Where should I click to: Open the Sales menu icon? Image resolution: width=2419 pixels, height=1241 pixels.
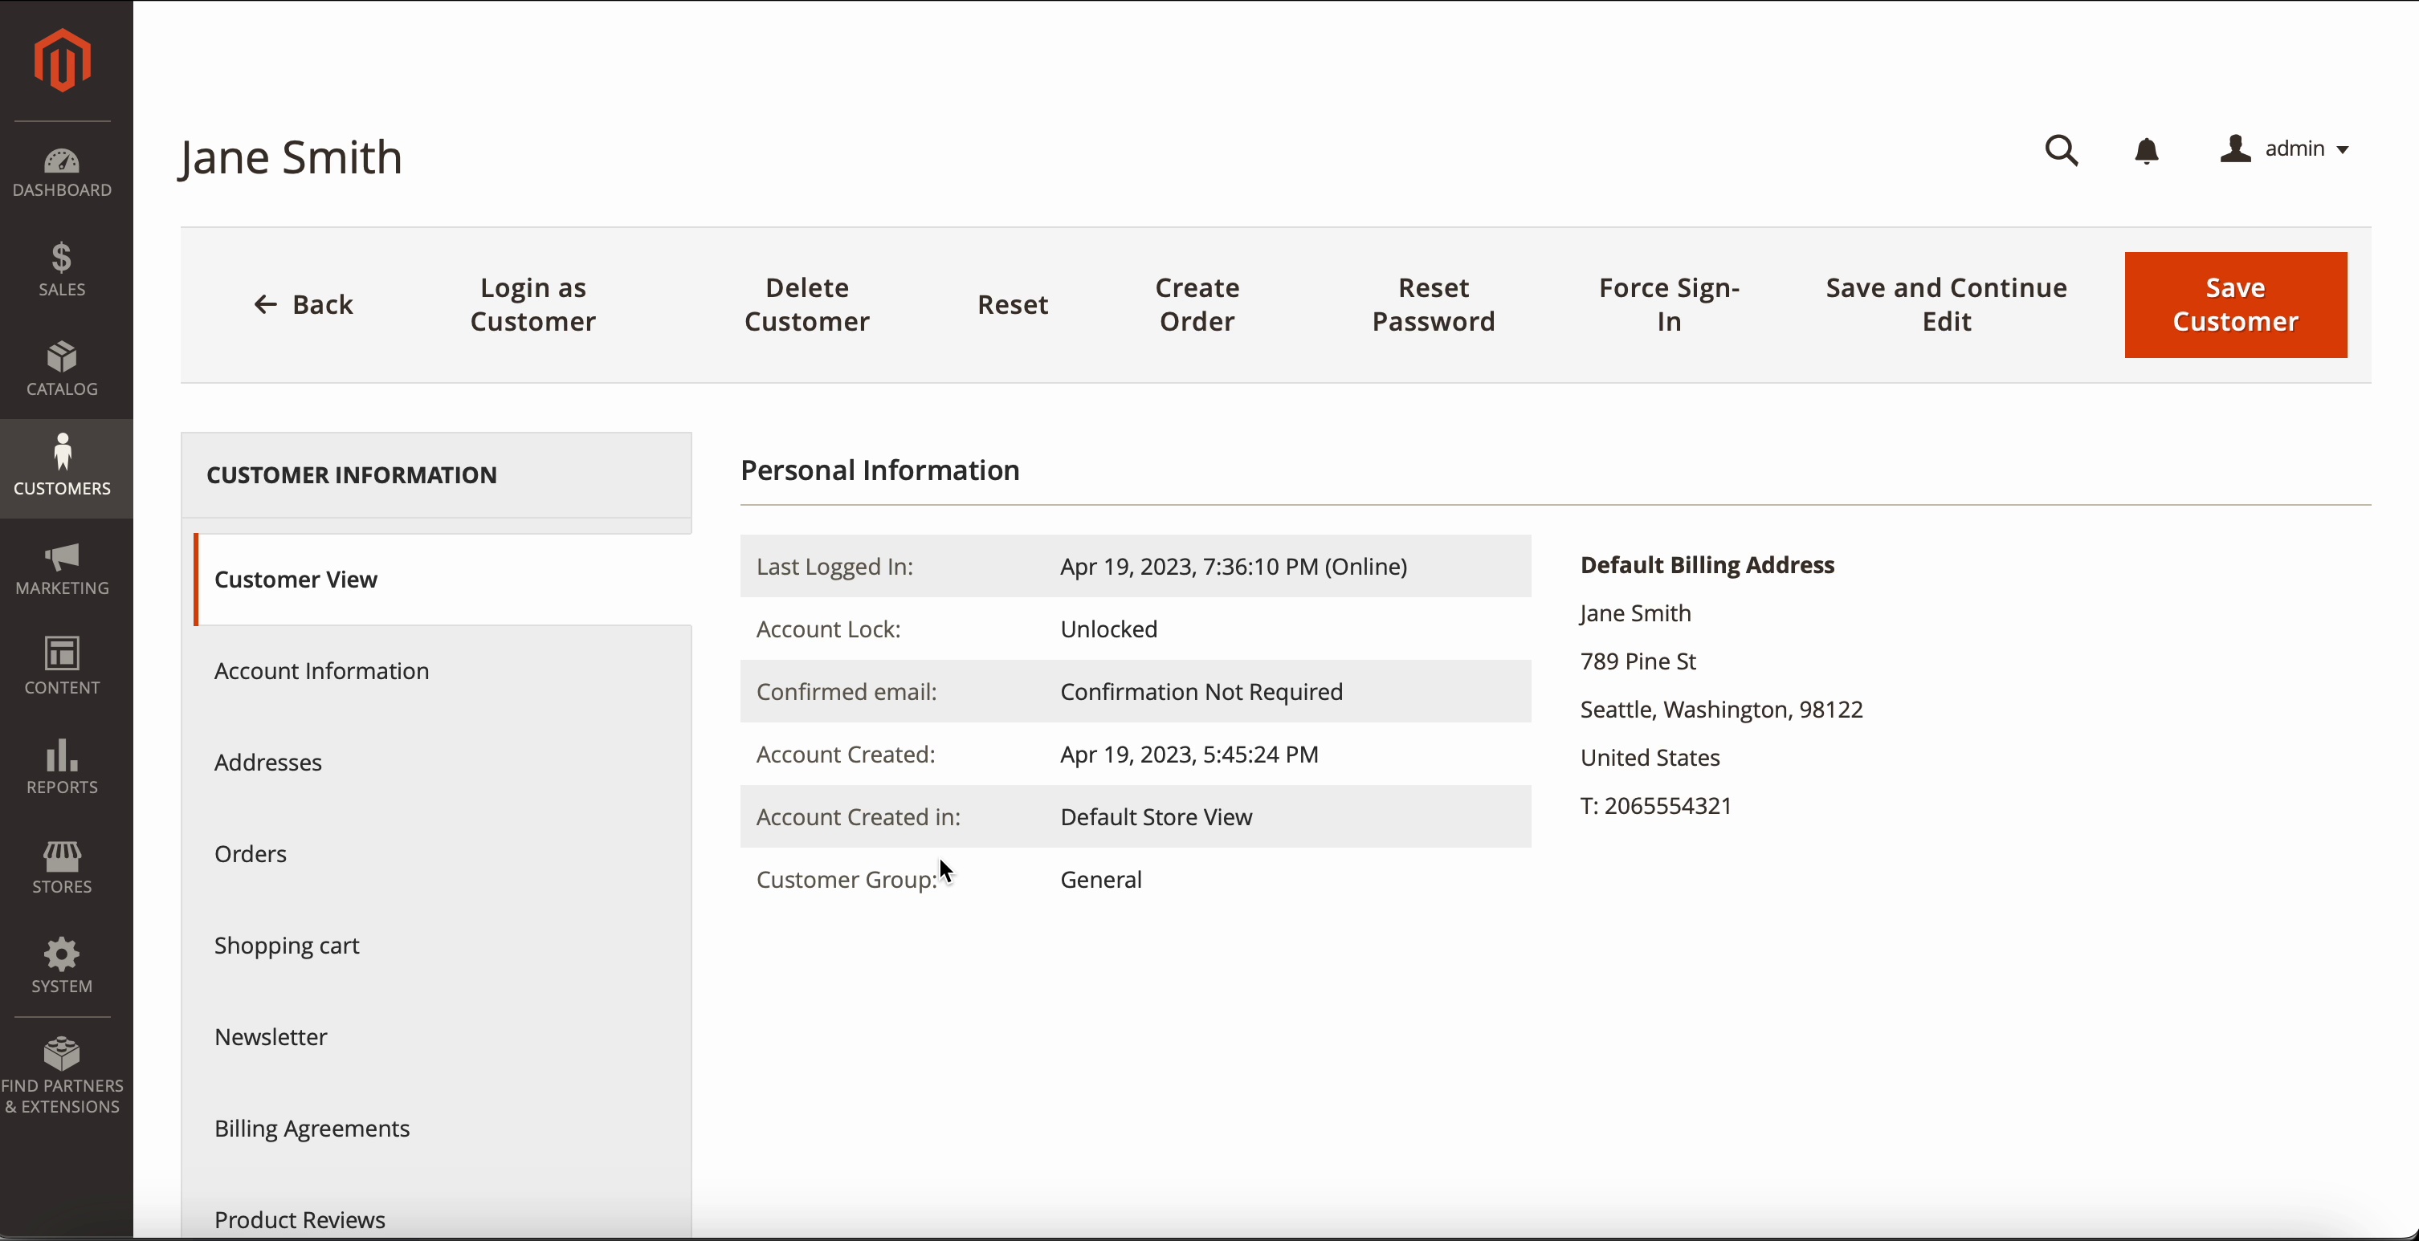[x=62, y=270]
